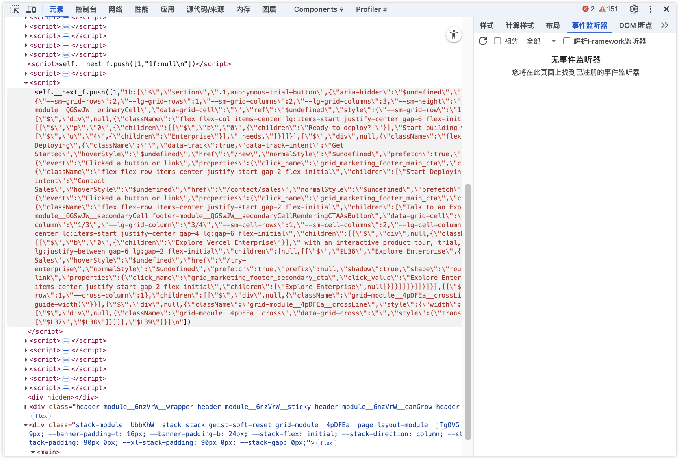Switch to the 控制台 tab
679x459 pixels.
[x=86, y=9]
